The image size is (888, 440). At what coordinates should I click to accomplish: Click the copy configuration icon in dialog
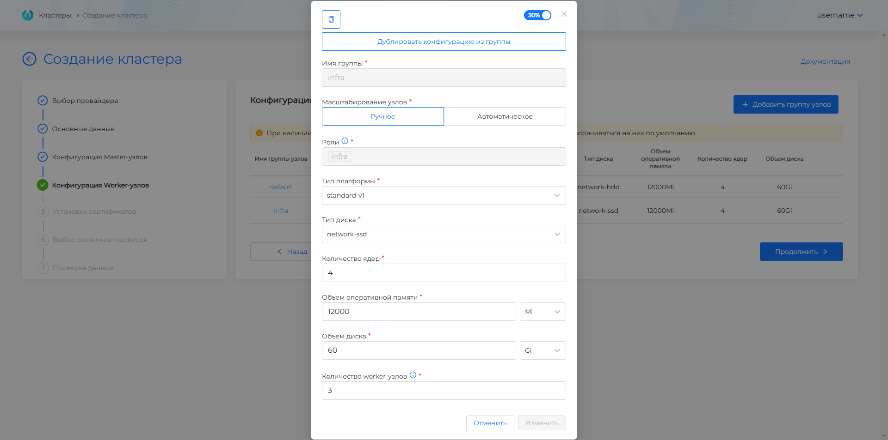point(331,19)
